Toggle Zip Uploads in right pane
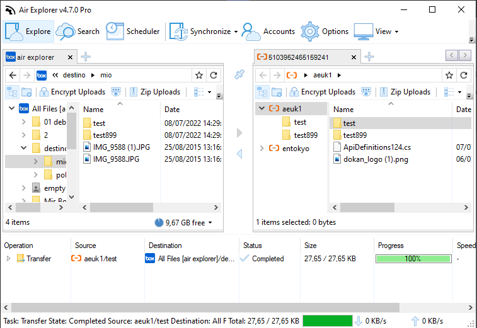The height and width of the screenshot is (328, 477). [405, 92]
